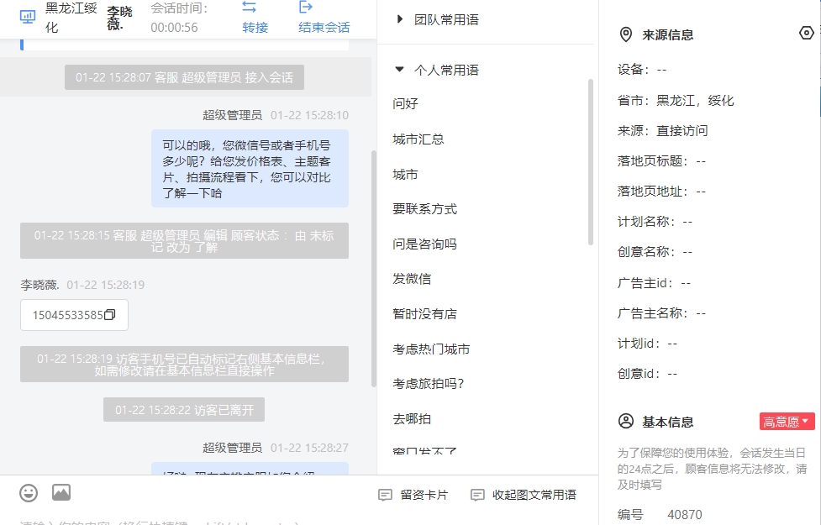Click the 省市: 黑龙江, 绥化 row
821x525 pixels.
tap(676, 101)
